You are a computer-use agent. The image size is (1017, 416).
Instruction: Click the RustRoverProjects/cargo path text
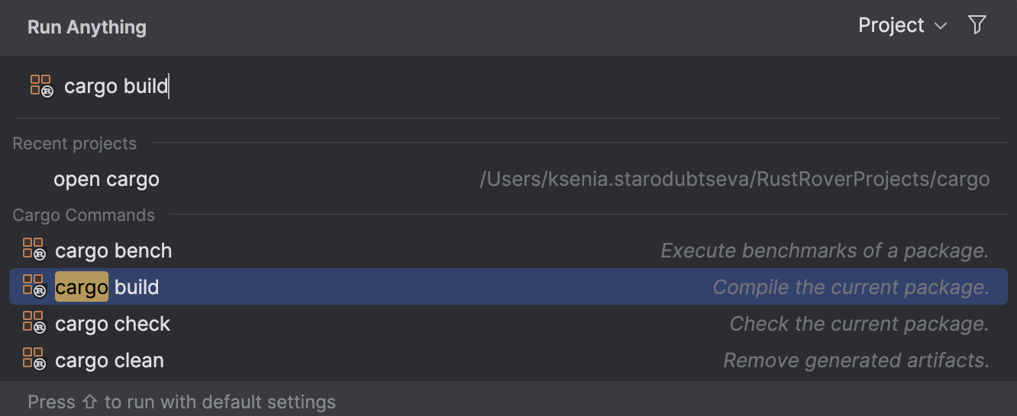click(734, 180)
